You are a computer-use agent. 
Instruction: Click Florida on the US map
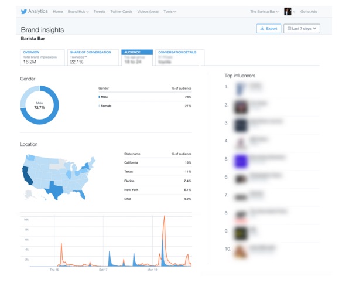point(82,194)
